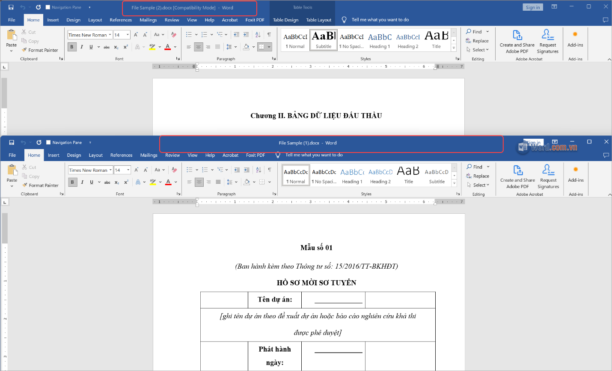
Task: Click Replace in the Editing group
Action: pos(478,41)
